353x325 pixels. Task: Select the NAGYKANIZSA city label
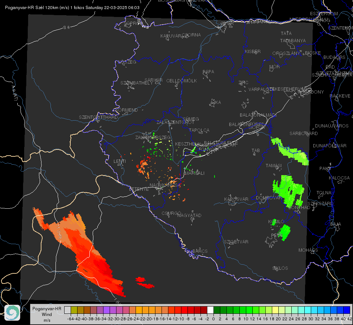pyautogui.click(x=165, y=185)
